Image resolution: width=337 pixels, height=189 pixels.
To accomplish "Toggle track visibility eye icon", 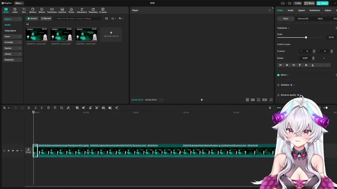I will [x=13, y=151].
